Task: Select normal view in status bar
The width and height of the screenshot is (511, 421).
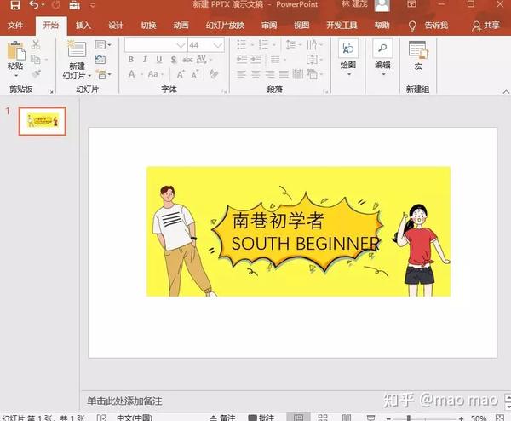Action: pyautogui.click(x=299, y=418)
